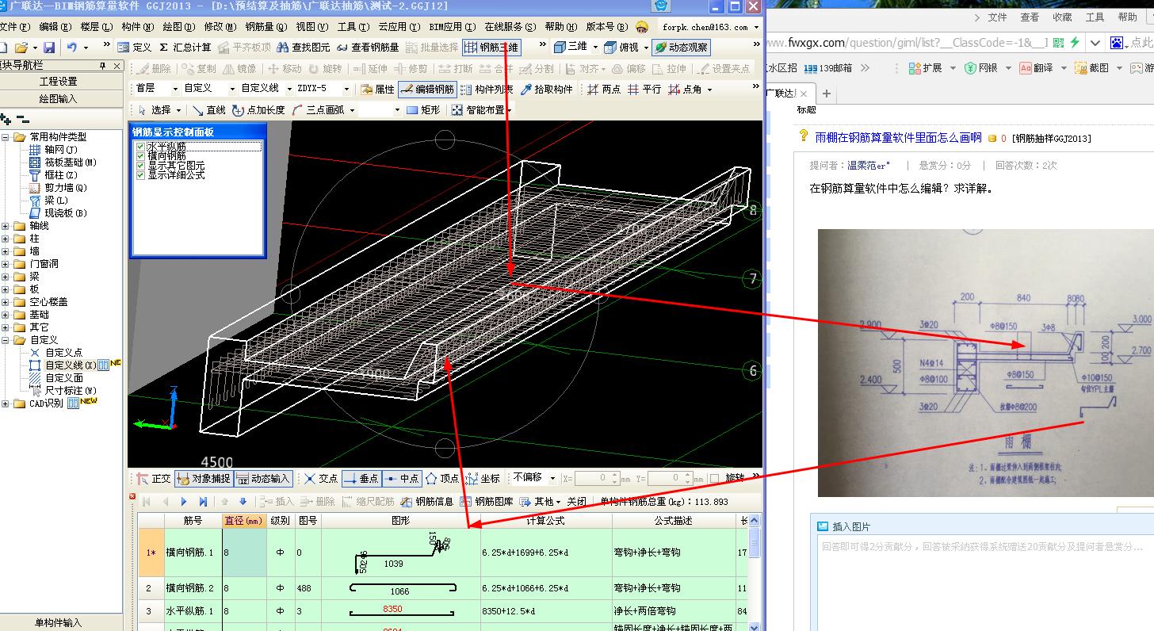Open 钢筋图库 rebar shape library
Screen dimensions: 1154x631
point(487,502)
